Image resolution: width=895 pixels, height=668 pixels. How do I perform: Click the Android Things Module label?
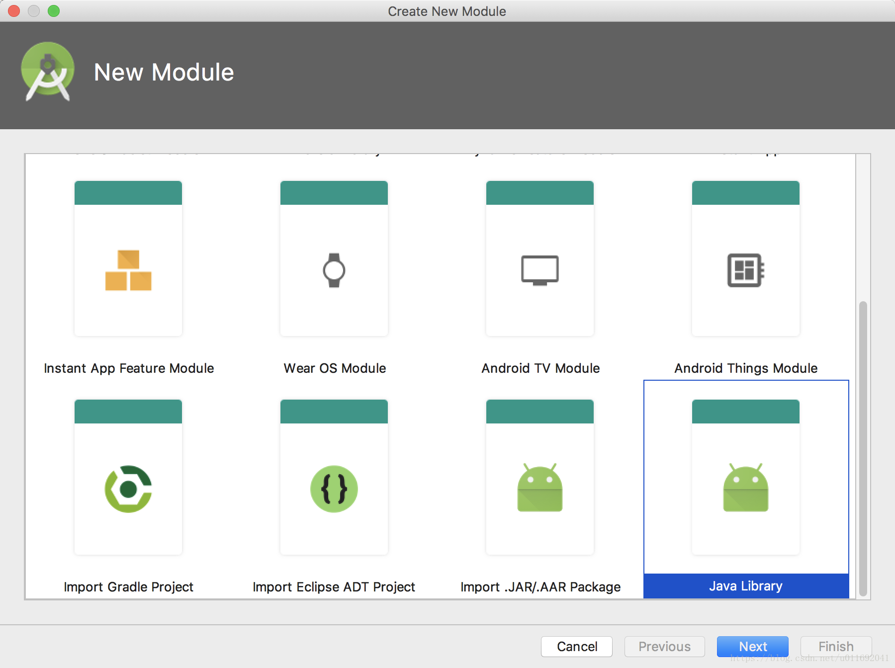pyautogui.click(x=746, y=368)
